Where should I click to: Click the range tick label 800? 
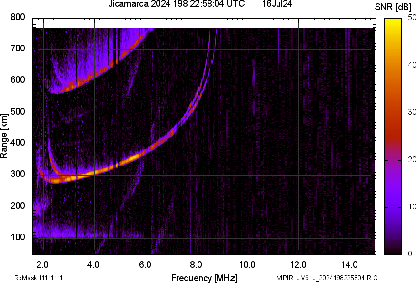pyautogui.click(x=18, y=17)
